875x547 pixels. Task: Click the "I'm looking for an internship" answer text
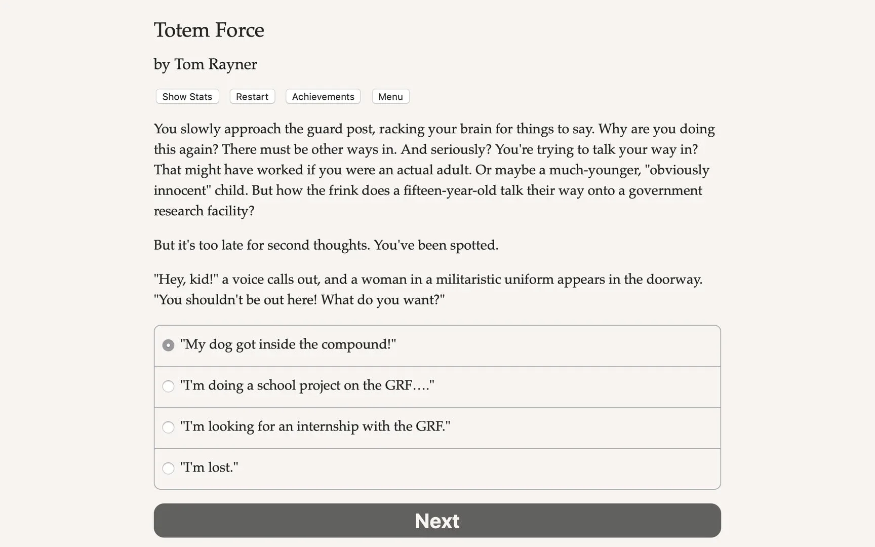(x=315, y=426)
